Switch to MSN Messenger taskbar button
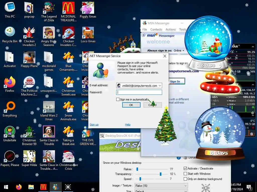 (x=55, y=187)
